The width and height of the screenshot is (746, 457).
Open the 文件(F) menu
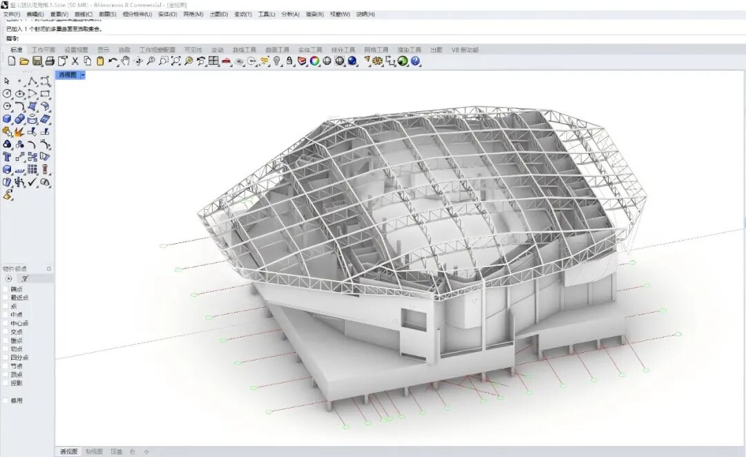click(x=12, y=14)
